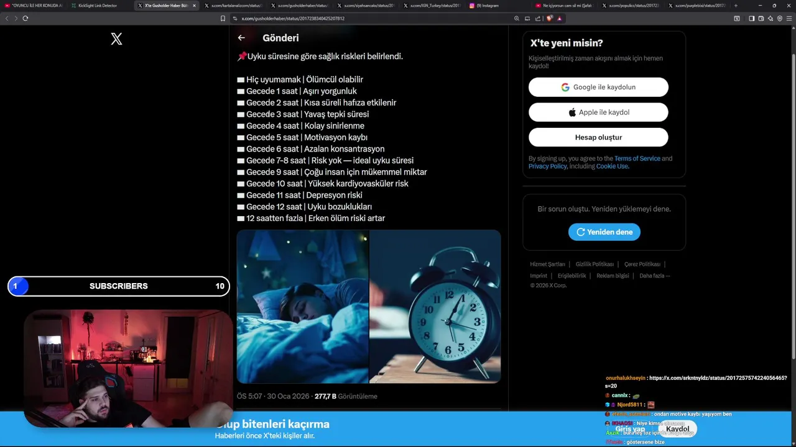Screen dimensions: 796x447
Task: Open the Terms of Service link
Action: tap(637, 158)
